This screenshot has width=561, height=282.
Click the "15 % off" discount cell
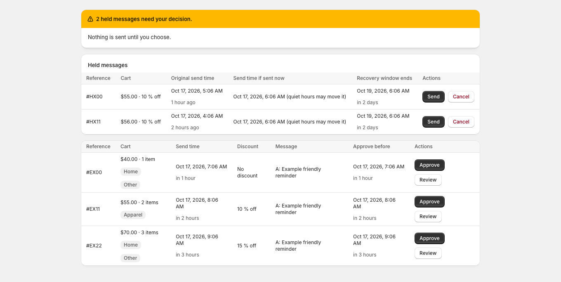coord(247,246)
